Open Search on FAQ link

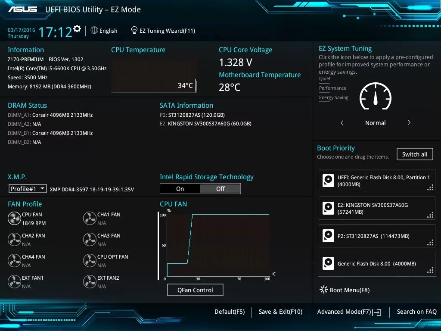[x=416, y=312]
